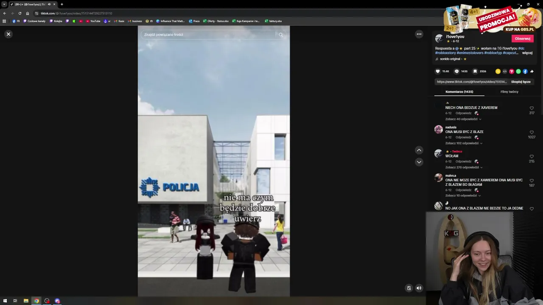Click the Chrome icon in taskbar

point(36,301)
